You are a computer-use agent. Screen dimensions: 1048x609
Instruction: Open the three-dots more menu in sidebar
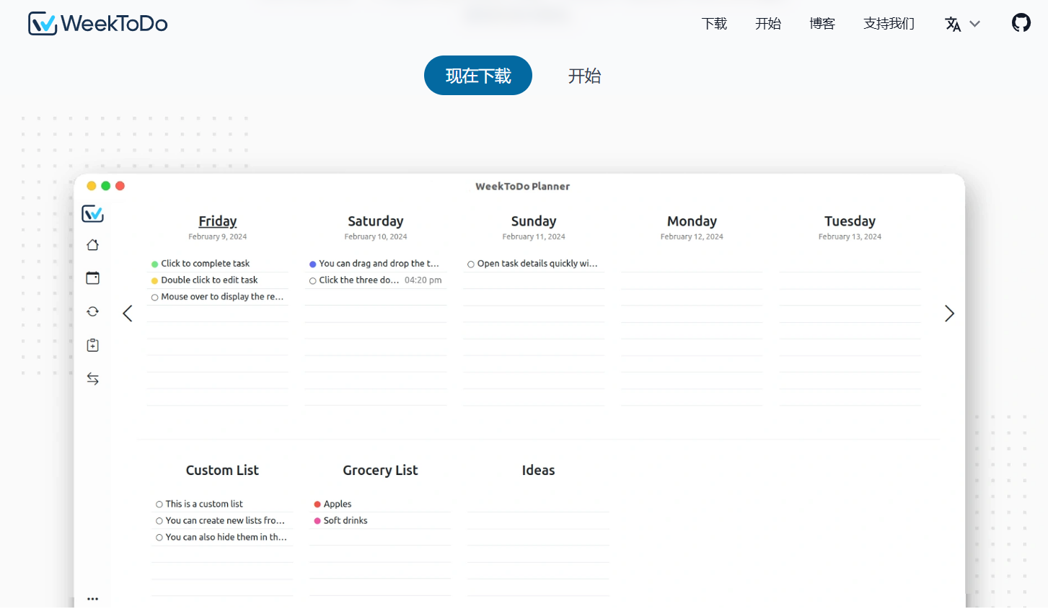(x=92, y=599)
